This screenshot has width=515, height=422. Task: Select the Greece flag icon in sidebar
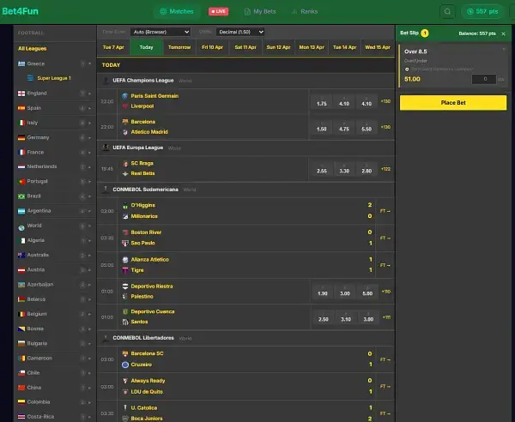click(x=21, y=63)
